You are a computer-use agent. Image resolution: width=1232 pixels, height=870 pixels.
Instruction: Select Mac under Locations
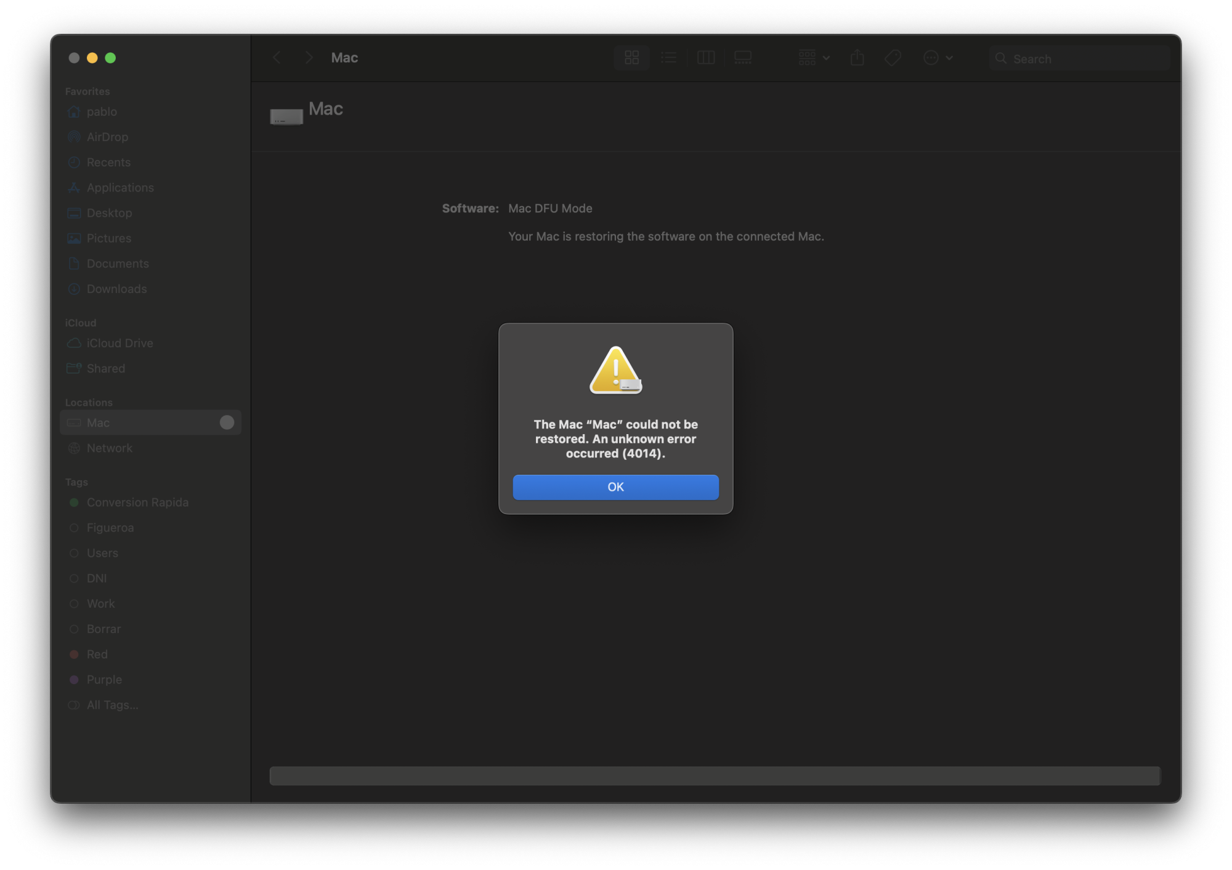point(99,423)
